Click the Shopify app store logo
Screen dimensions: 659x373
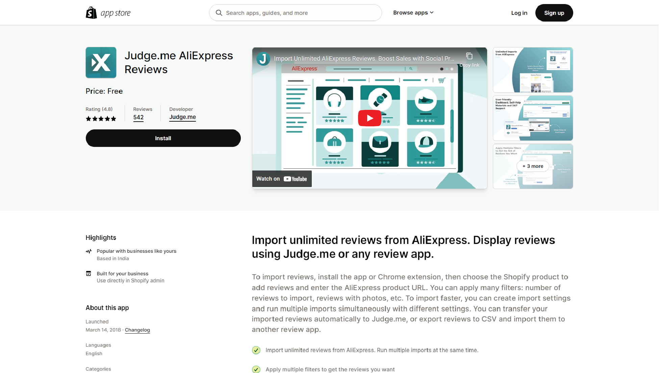pyautogui.click(x=108, y=13)
